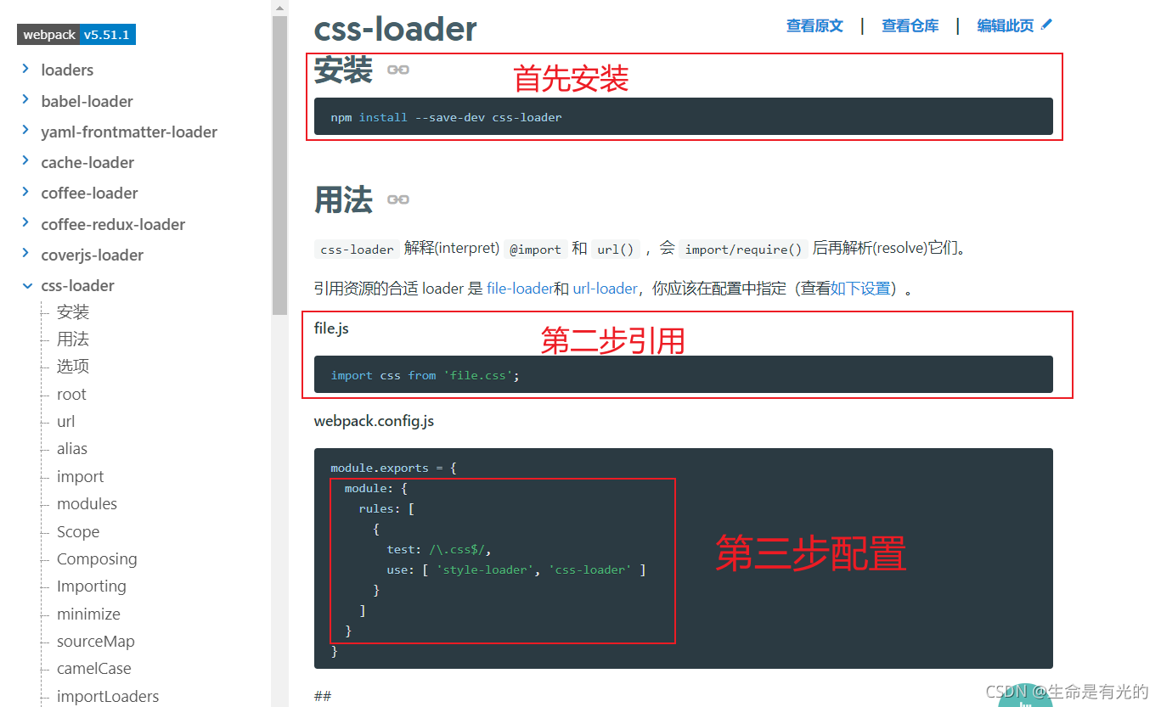Go to alias subsection in sidebar
This screenshot has width=1161, height=707.
click(x=72, y=449)
